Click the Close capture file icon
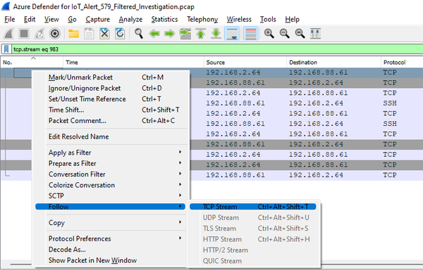Viewport: 423px width, 270px height. coord(104,34)
